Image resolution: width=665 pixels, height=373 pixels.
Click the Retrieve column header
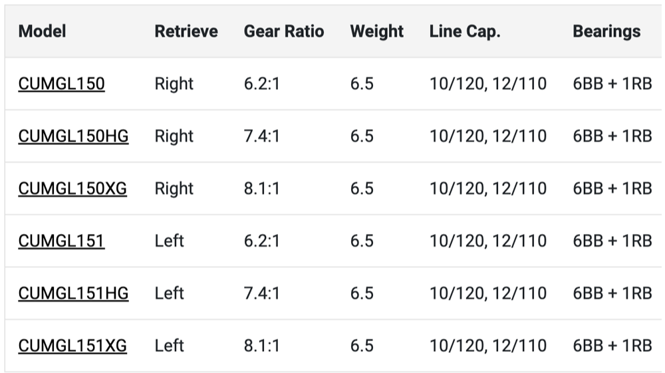pos(186,31)
